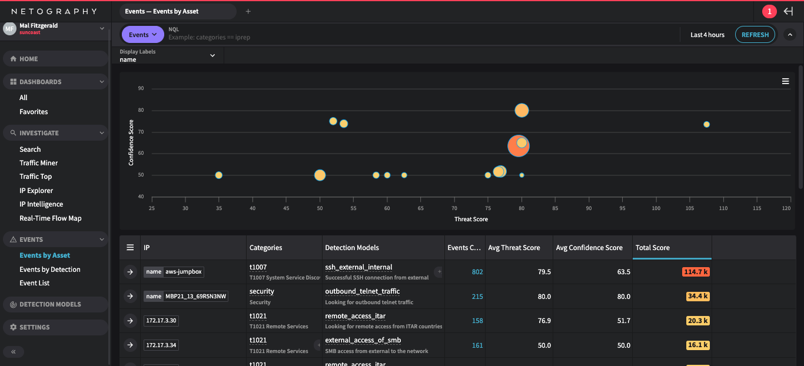
Task: Click the arrow icon for aws-jumpbox row
Action: [130, 272]
